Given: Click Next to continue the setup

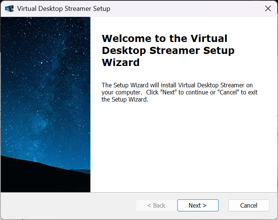Looking at the screenshot, I should pyautogui.click(x=198, y=205).
